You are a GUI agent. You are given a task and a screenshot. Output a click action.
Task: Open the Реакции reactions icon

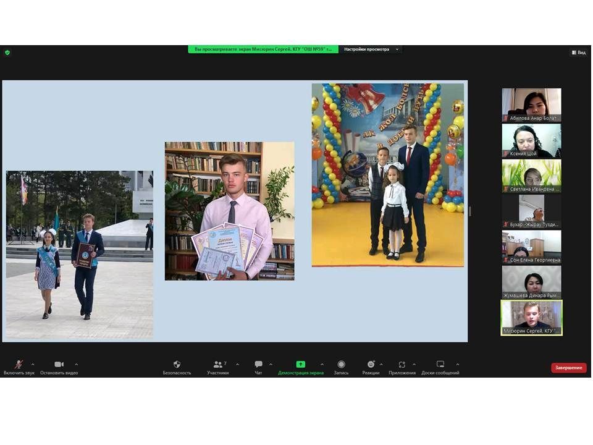coord(371,365)
